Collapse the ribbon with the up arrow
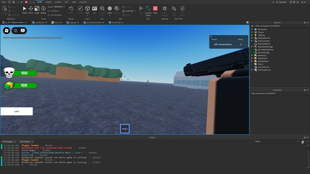The width and height of the screenshot is (310, 174). (273, 2)
